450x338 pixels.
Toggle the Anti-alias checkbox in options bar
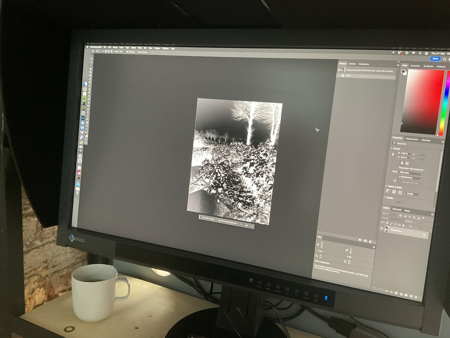click(128, 52)
